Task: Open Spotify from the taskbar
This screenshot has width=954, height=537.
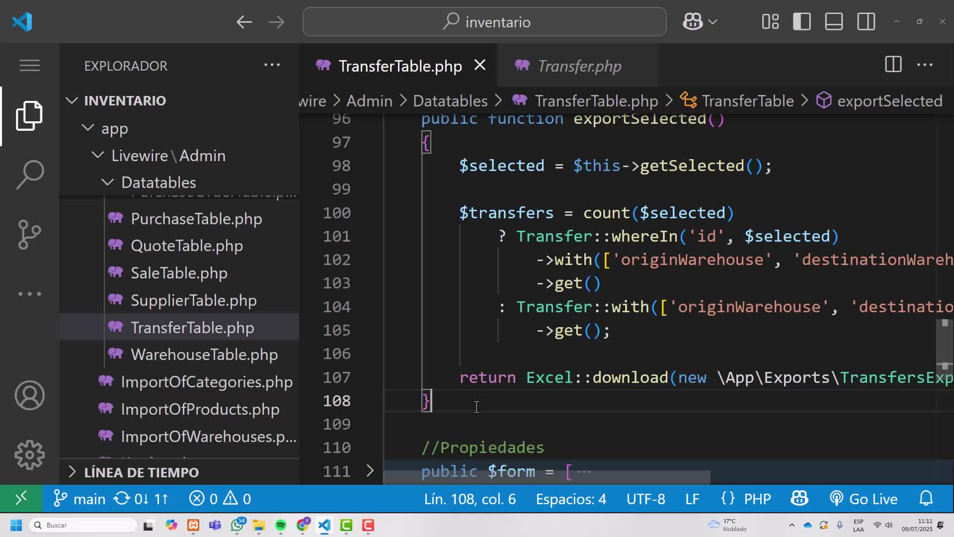Action: pyautogui.click(x=280, y=525)
